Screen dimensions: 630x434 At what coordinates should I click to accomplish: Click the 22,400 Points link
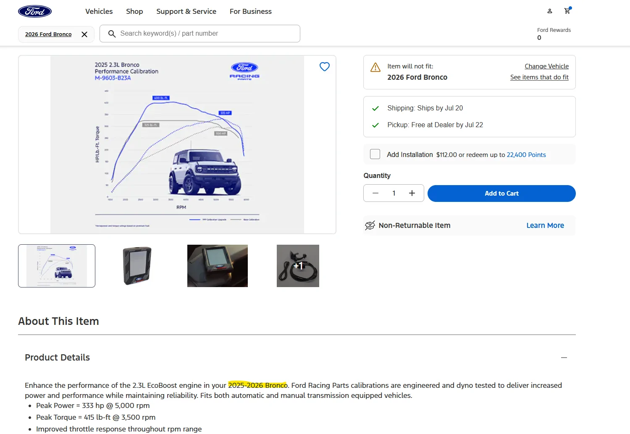click(526, 155)
